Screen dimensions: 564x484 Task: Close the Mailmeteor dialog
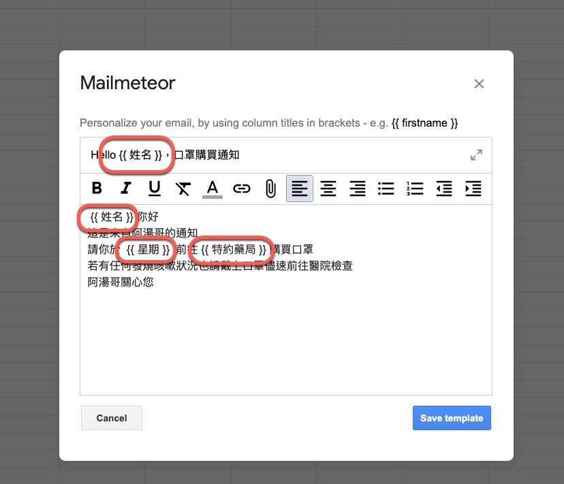point(479,84)
